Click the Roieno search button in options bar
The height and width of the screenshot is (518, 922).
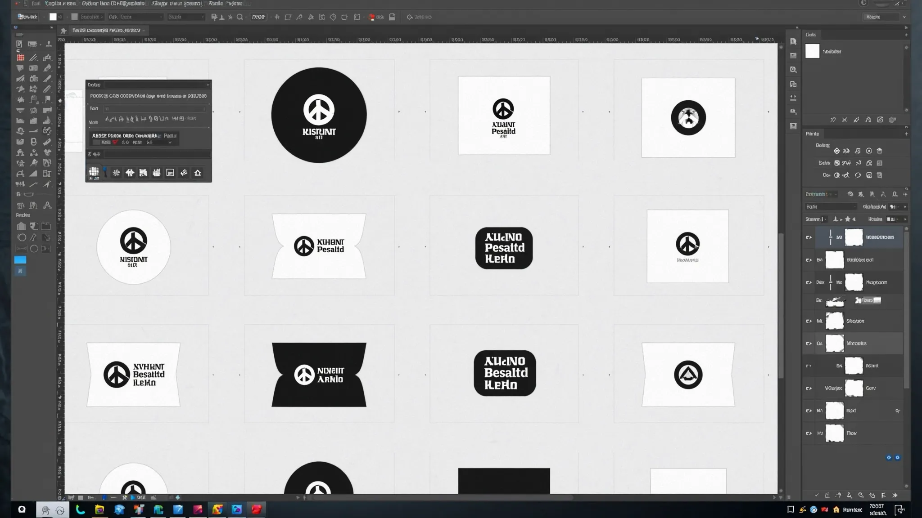click(419, 17)
